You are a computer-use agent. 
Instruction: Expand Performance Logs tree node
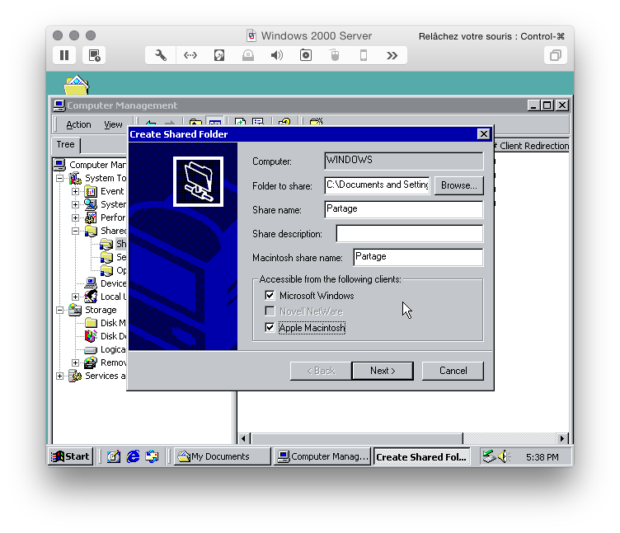(x=75, y=217)
